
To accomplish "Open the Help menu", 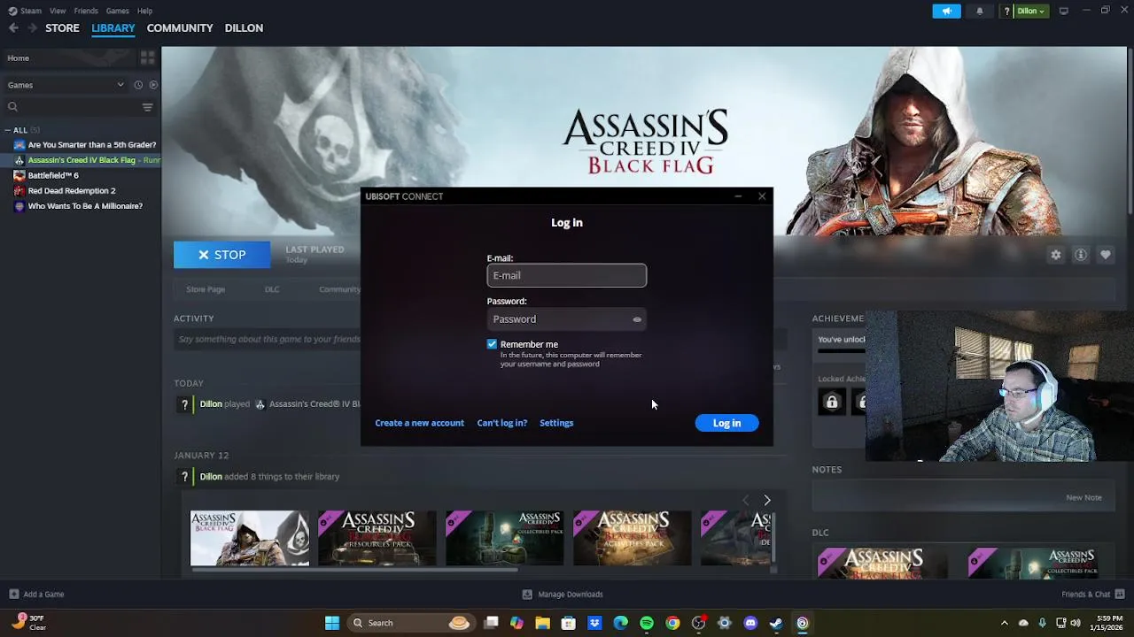I will (x=144, y=11).
